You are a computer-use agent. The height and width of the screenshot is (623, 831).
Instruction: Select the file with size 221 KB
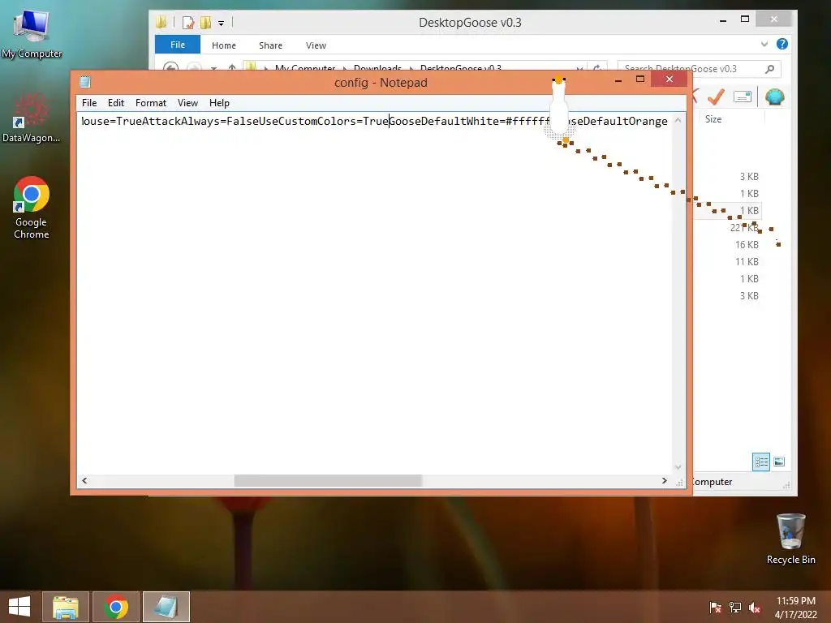[744, 228]
